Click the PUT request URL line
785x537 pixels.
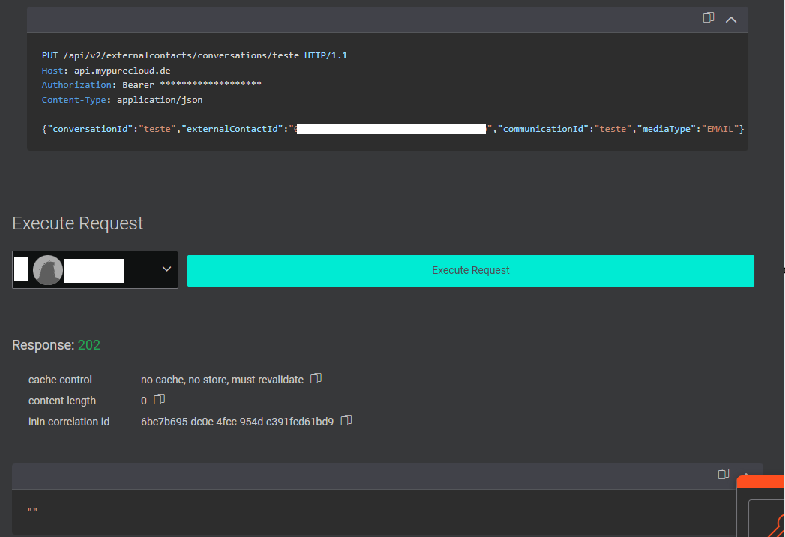point(194,55)
